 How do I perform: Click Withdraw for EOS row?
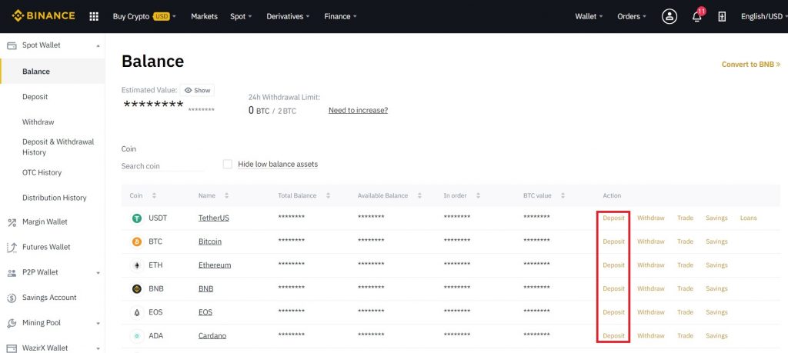(x=651, y=312)
